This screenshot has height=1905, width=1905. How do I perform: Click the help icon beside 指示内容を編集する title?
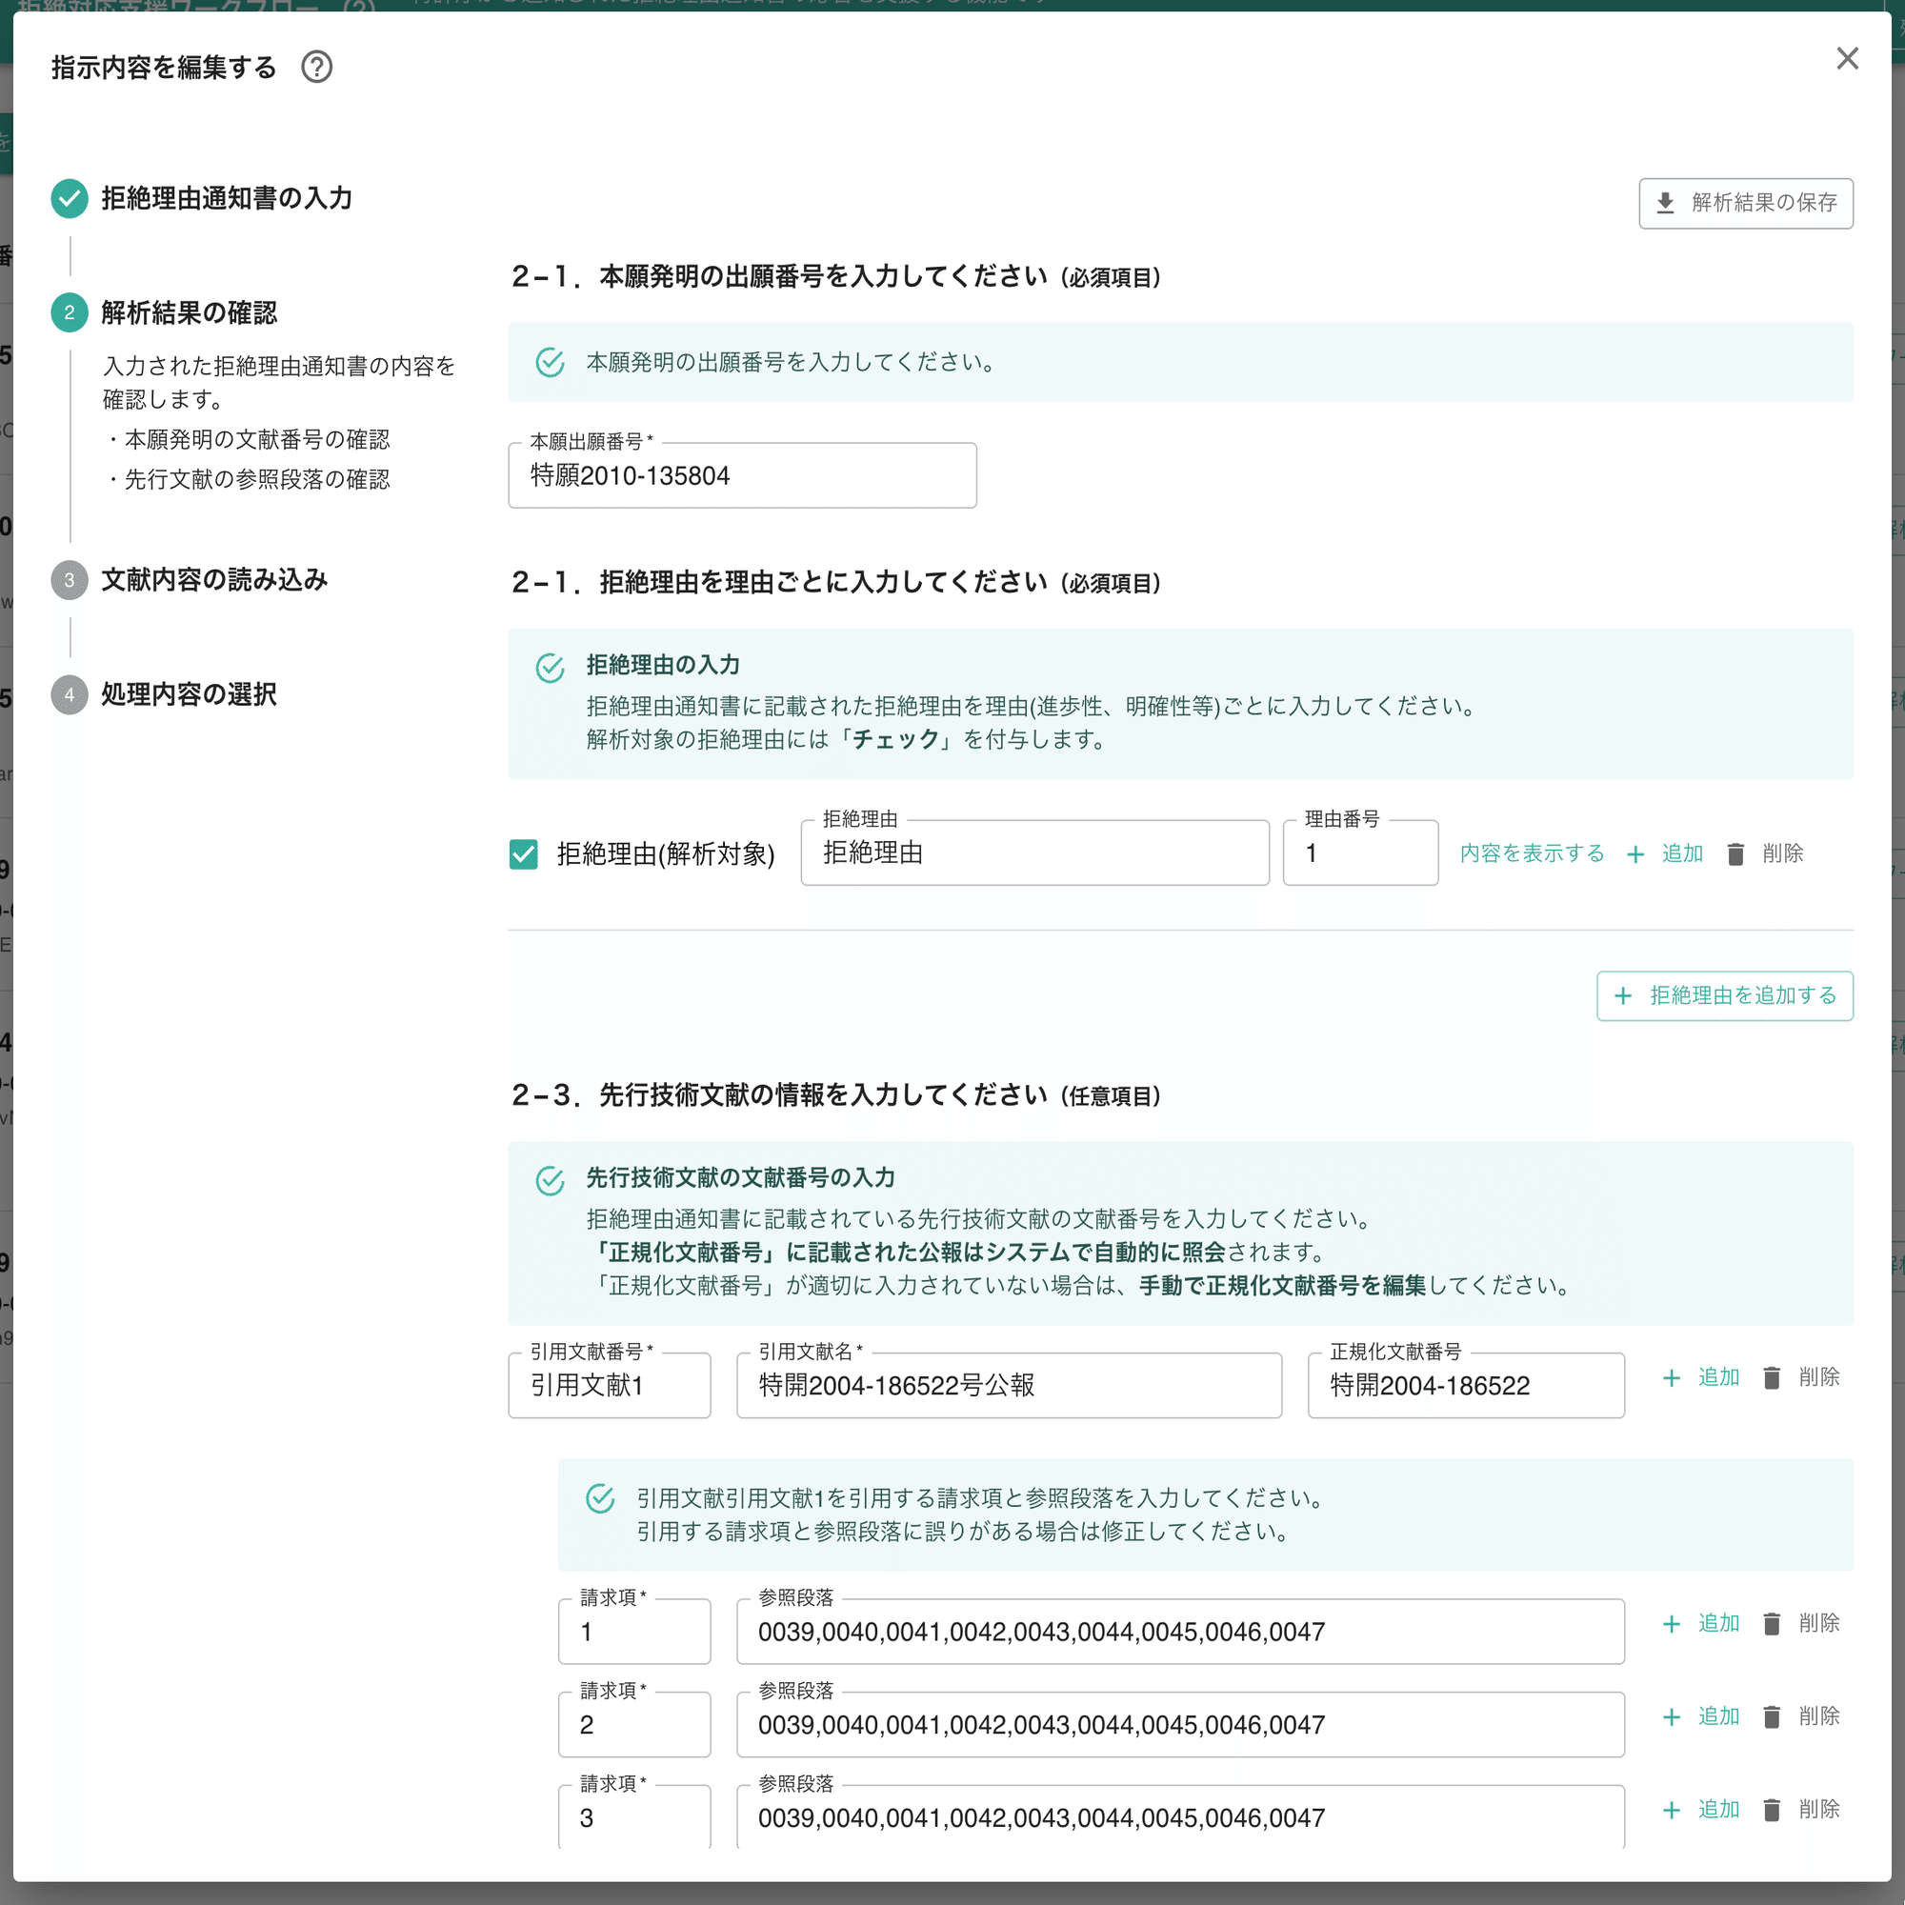tap(316, 67)
